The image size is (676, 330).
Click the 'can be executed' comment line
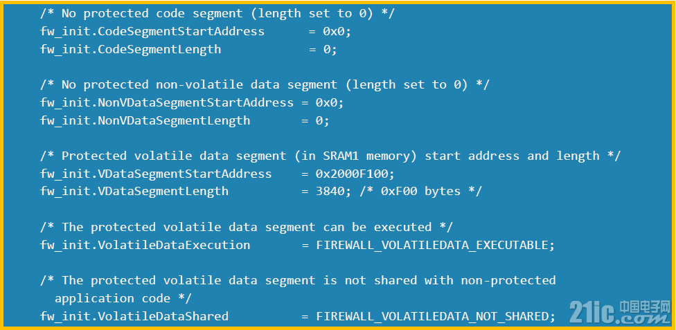pyautogui.click(x=247, y=227)
